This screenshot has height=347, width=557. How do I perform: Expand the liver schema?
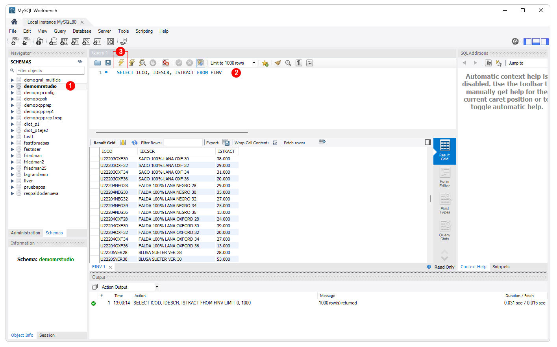click(13, 181)
